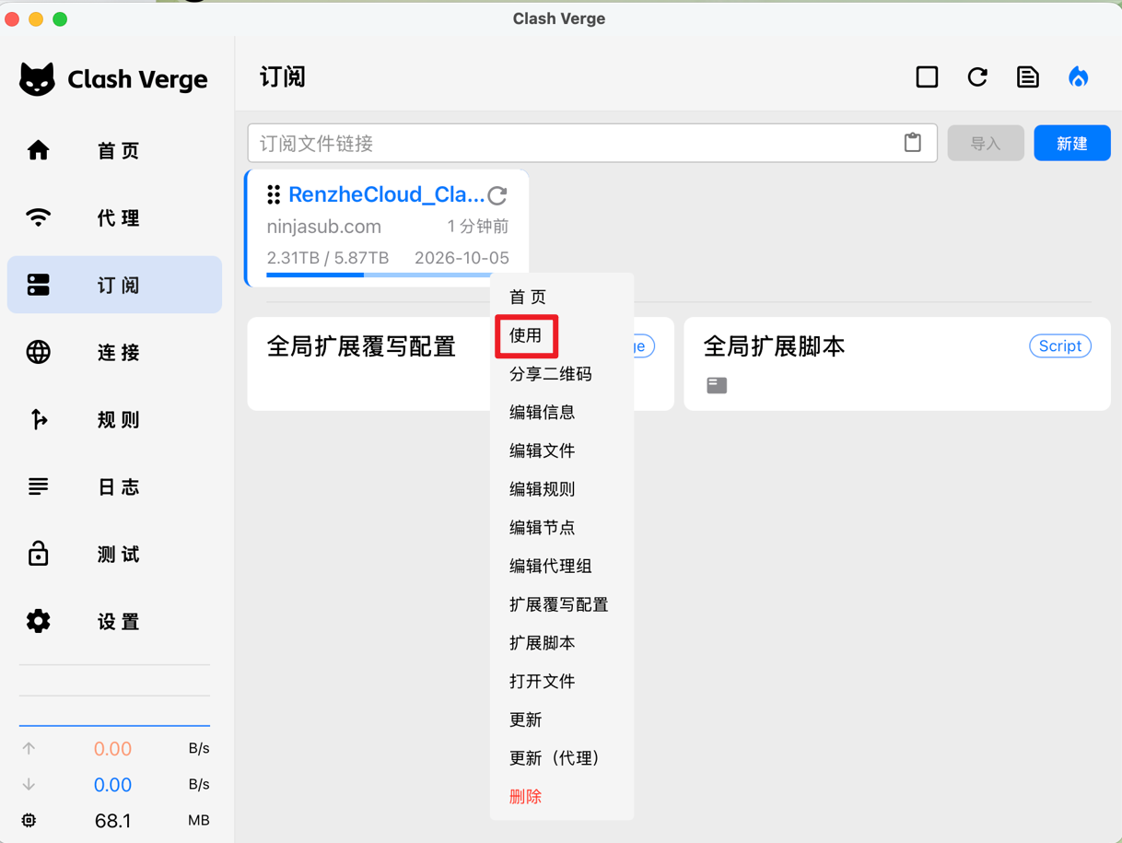Refresh all subscriptions via header refresh icon
1122x843 pixels.
coord(977,76)
